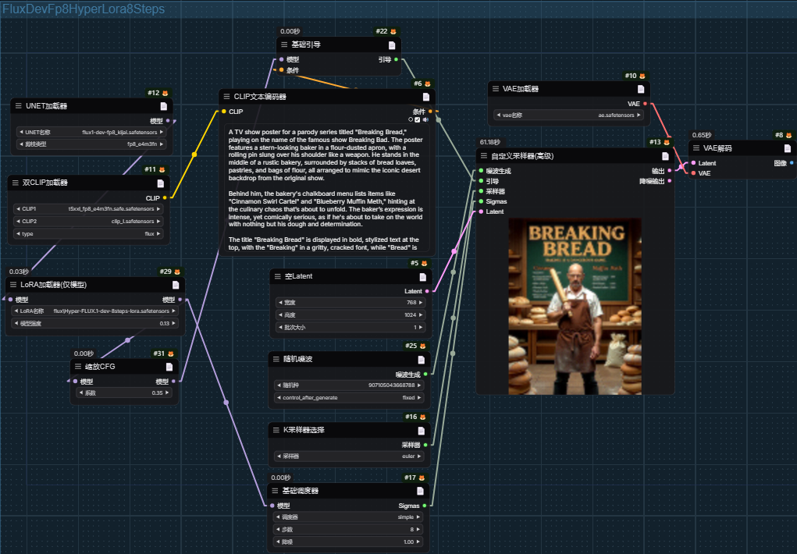Image resolution: width=797 pixels, height=554 pixels.
Task: Click the Breaking Bread preview image
Action: point(575,307)
